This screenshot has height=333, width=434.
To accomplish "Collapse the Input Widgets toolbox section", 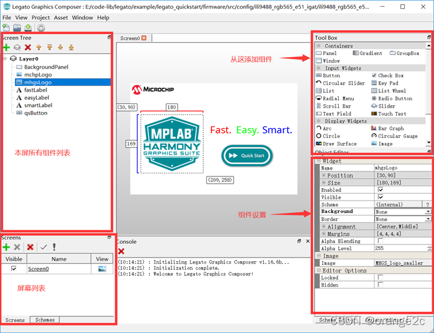I will point(319,68).
